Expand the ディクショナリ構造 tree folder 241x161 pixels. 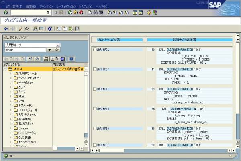[10, 78]
